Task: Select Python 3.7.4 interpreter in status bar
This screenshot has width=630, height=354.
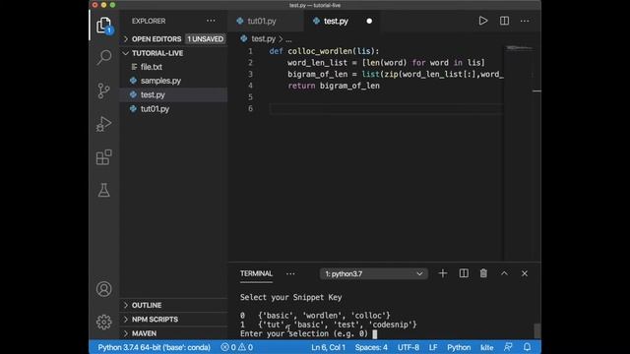Action: point(154,347)
